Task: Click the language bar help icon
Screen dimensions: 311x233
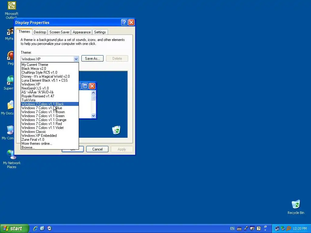Action: (x=259, y=228)
